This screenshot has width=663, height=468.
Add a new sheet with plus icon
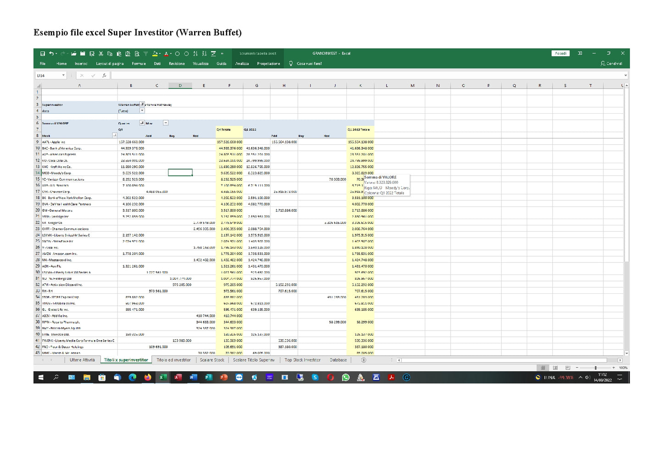[363, 360]
